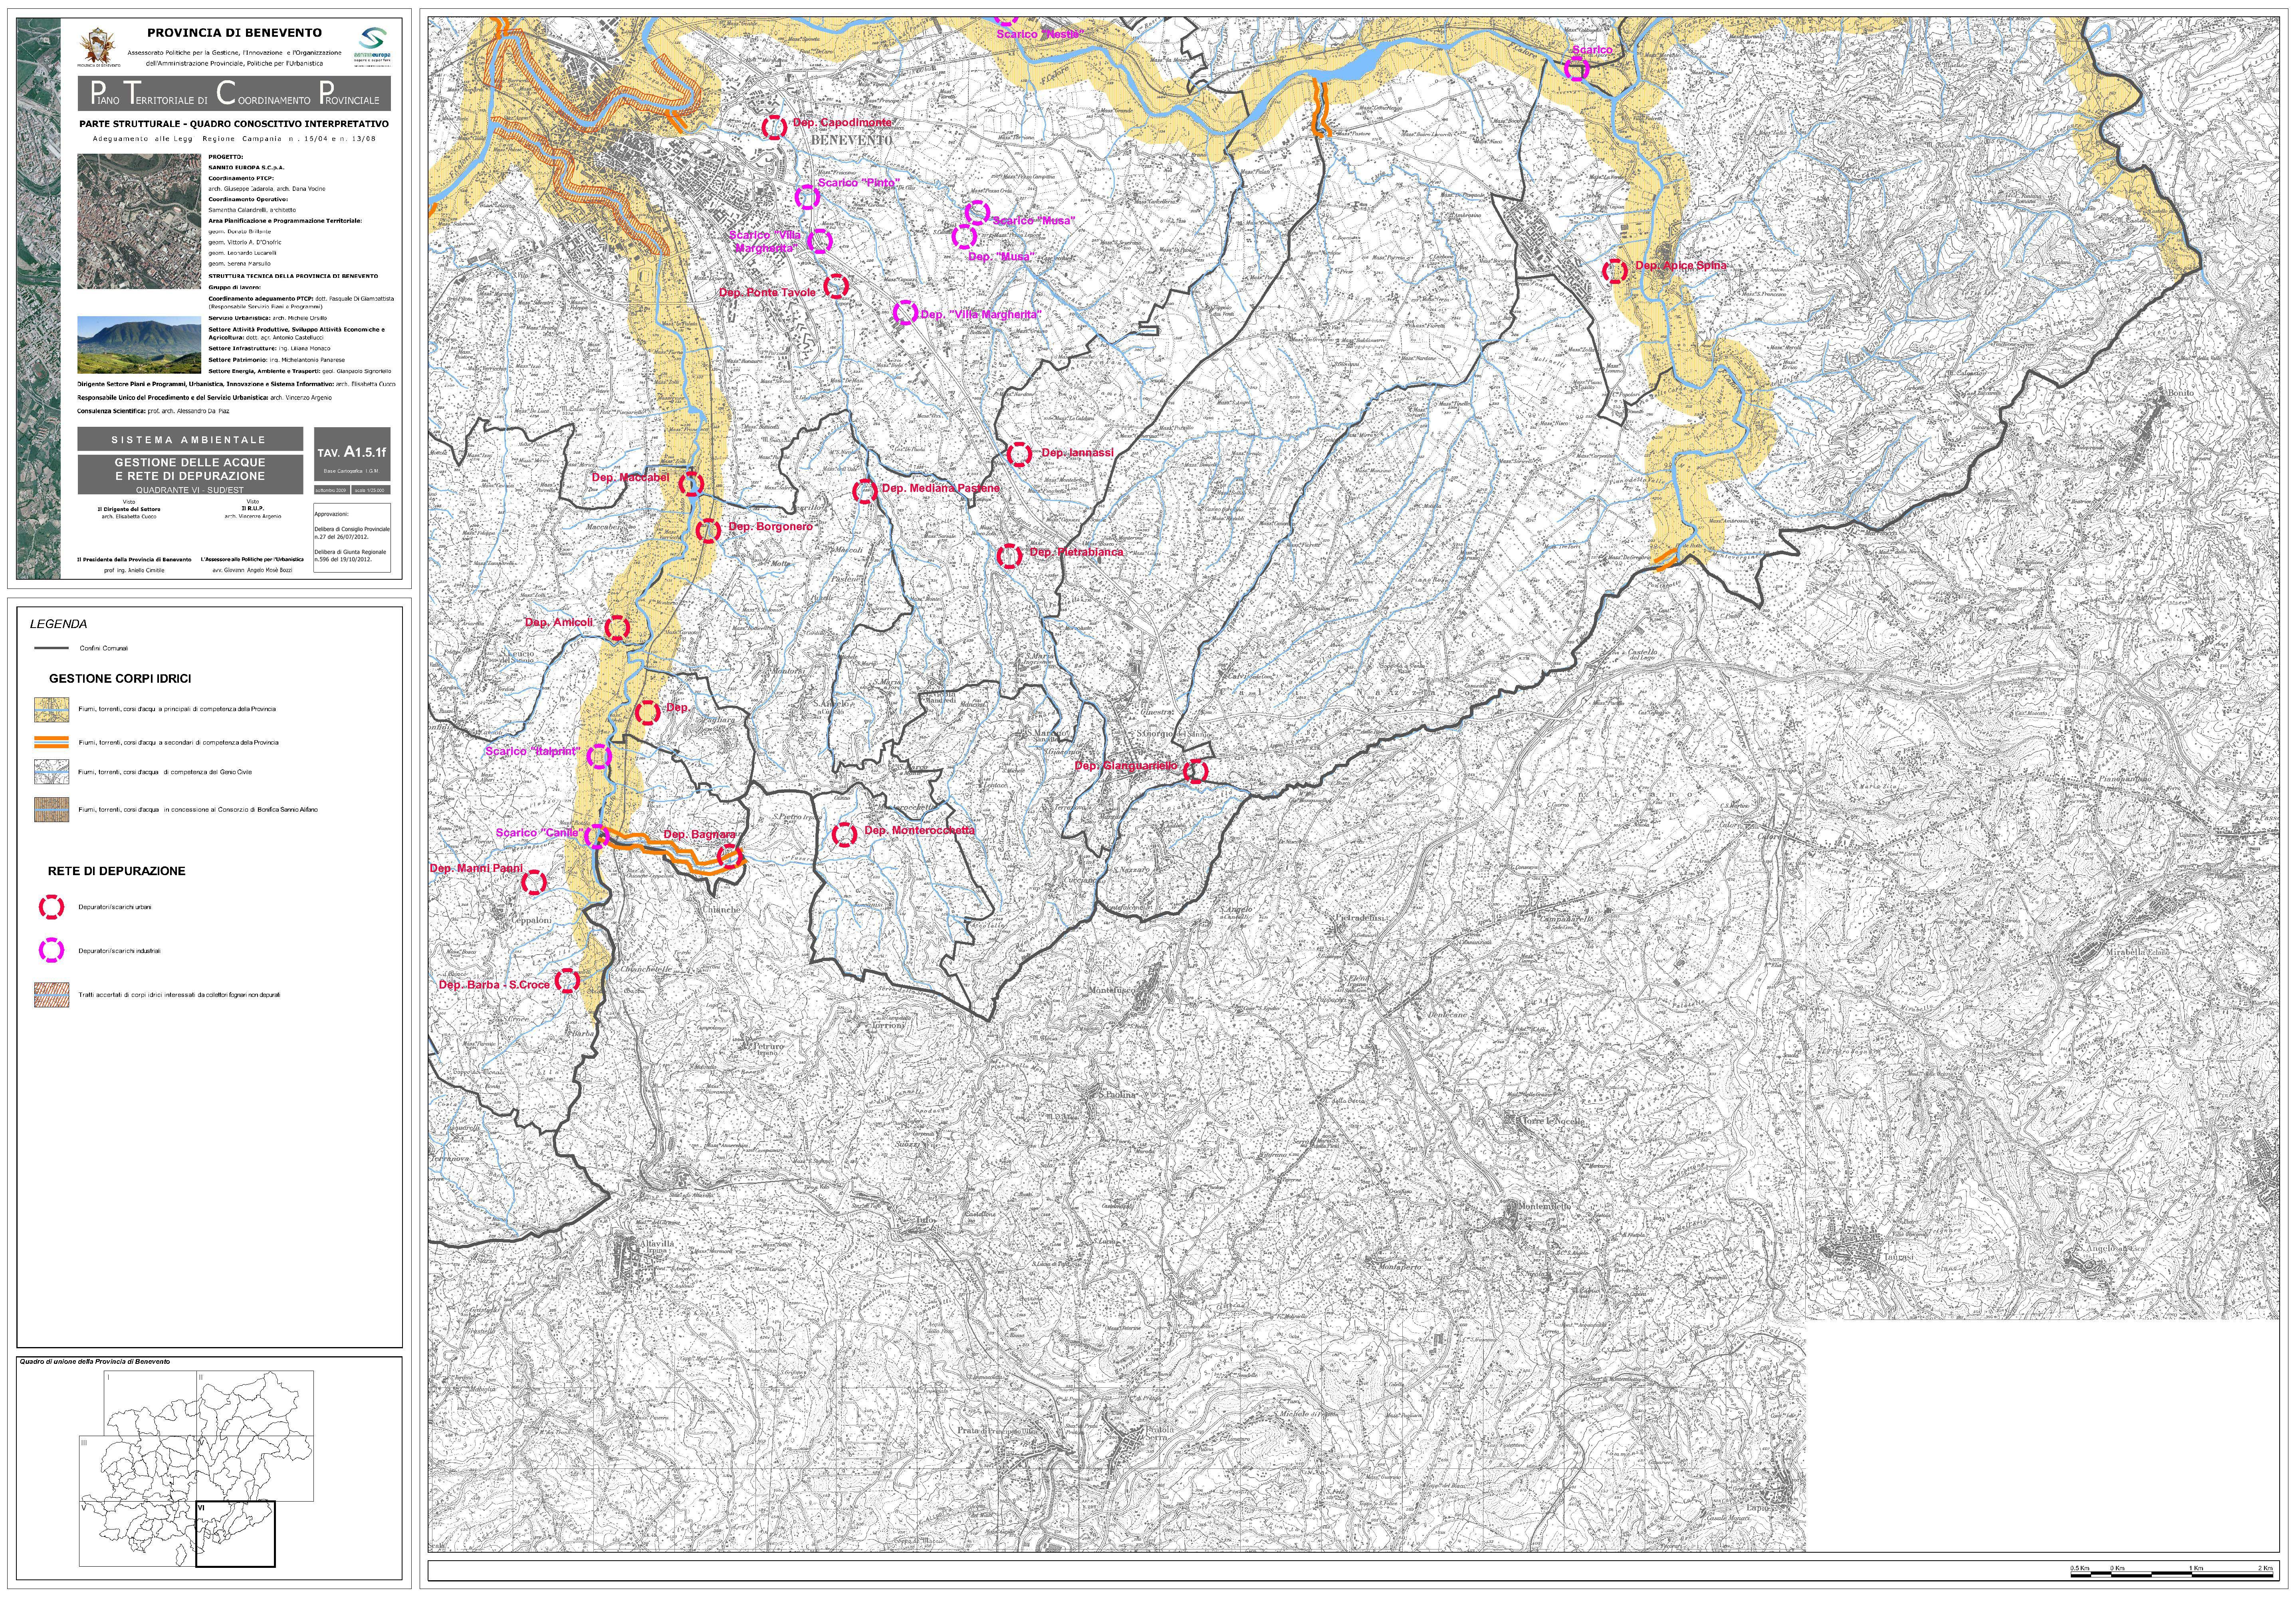Click the red marker labeled only "Dep."
The image size is (2296, 1597).
[648, 713]
